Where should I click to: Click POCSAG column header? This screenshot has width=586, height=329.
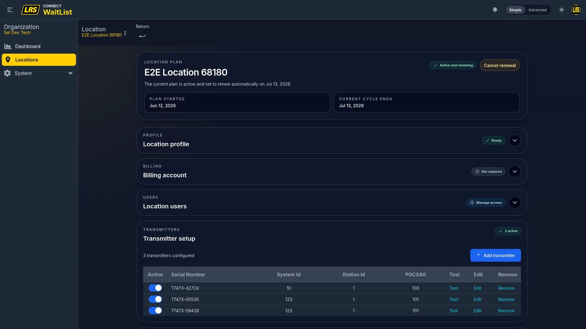(x=415, y=274)
